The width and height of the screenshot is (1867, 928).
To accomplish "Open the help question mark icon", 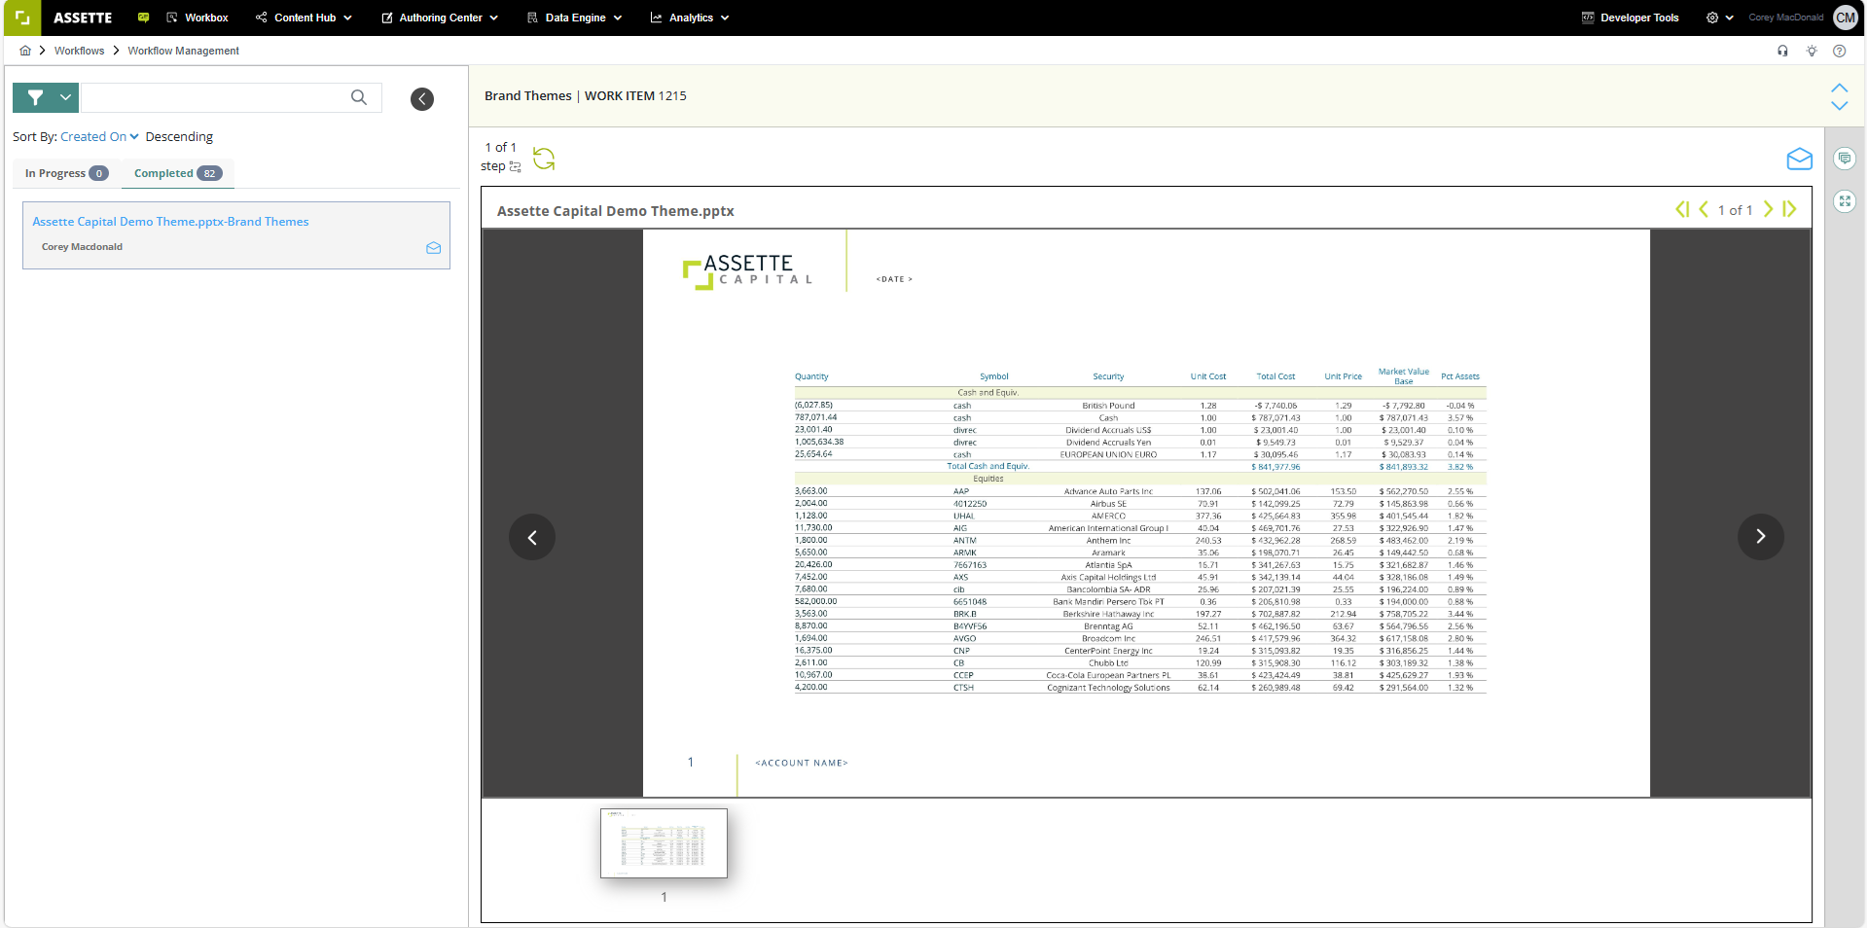I will point(1840,51).
